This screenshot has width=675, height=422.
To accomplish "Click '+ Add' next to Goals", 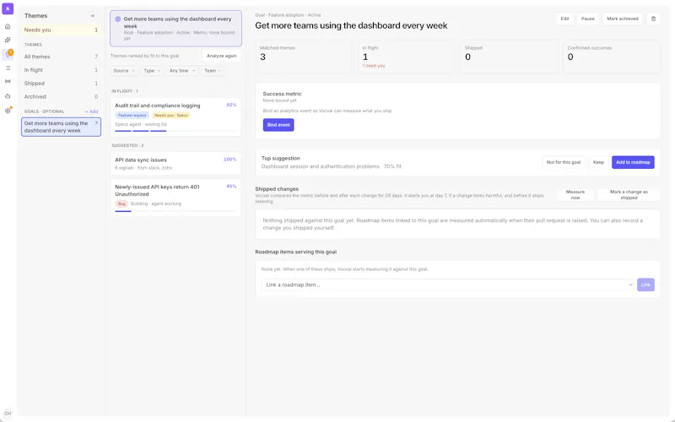I will [92, 111].
